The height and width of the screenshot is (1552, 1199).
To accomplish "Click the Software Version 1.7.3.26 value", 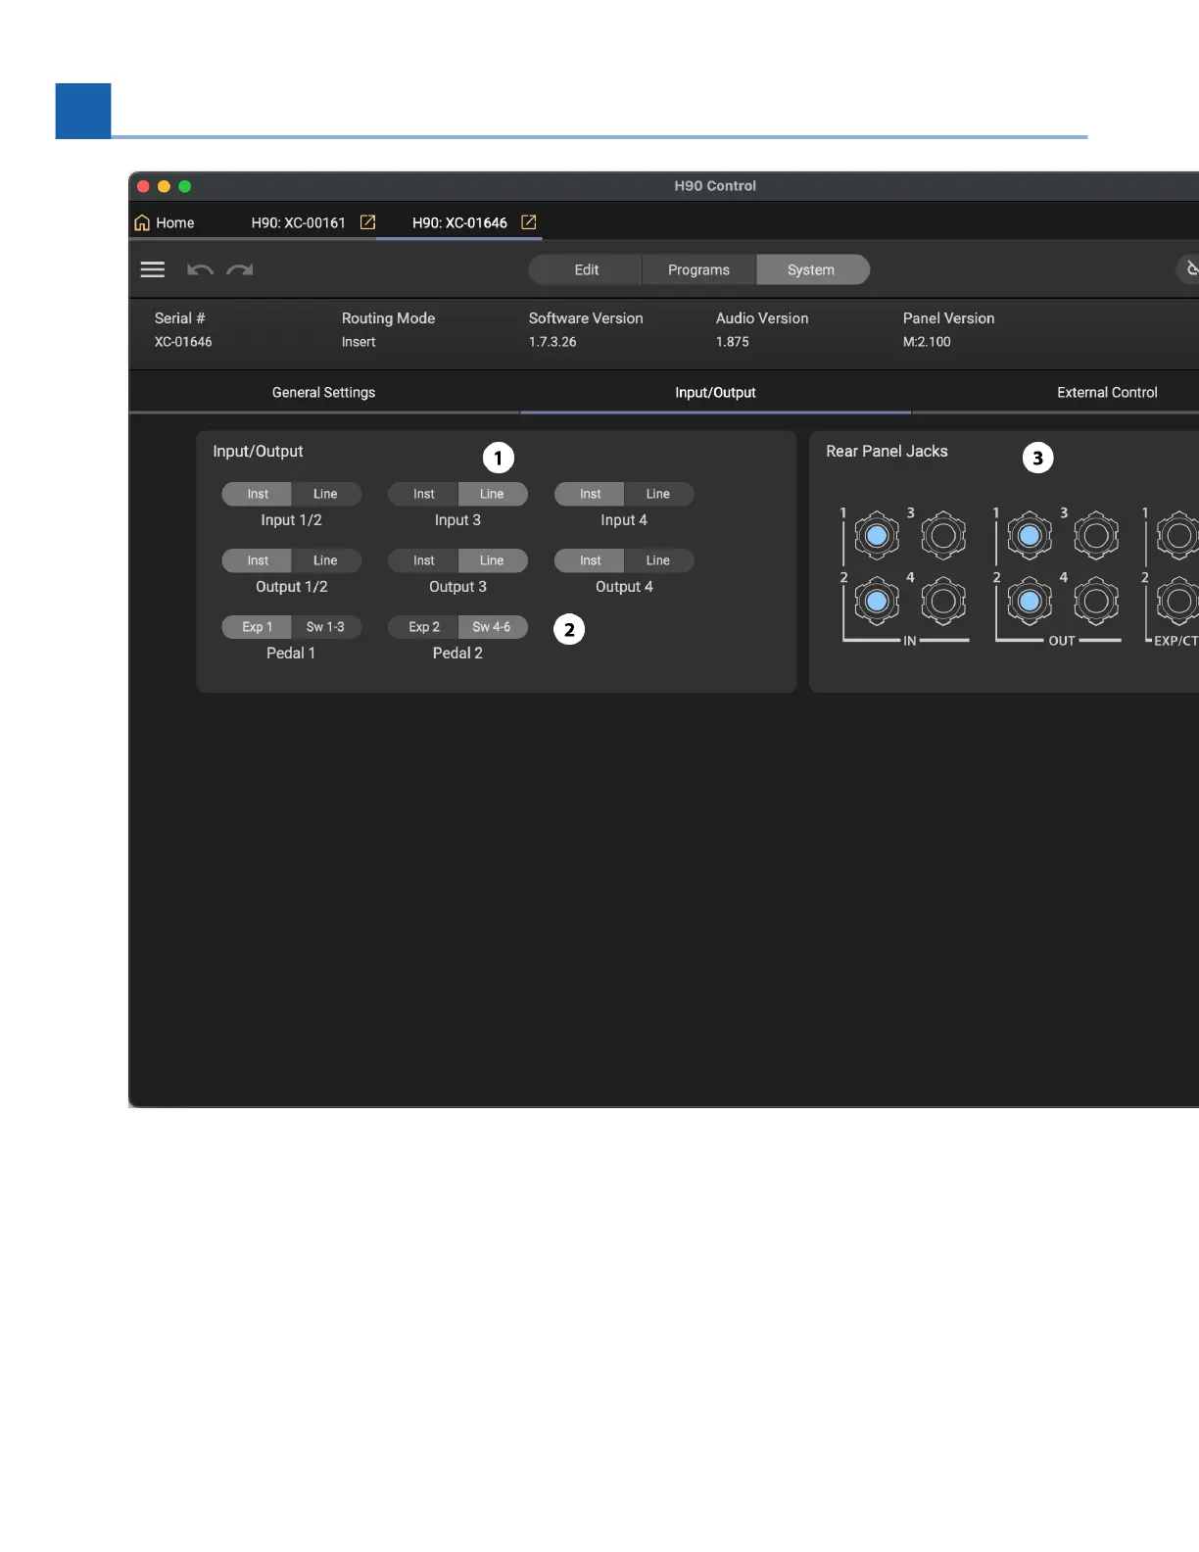I will coord(552,342).
